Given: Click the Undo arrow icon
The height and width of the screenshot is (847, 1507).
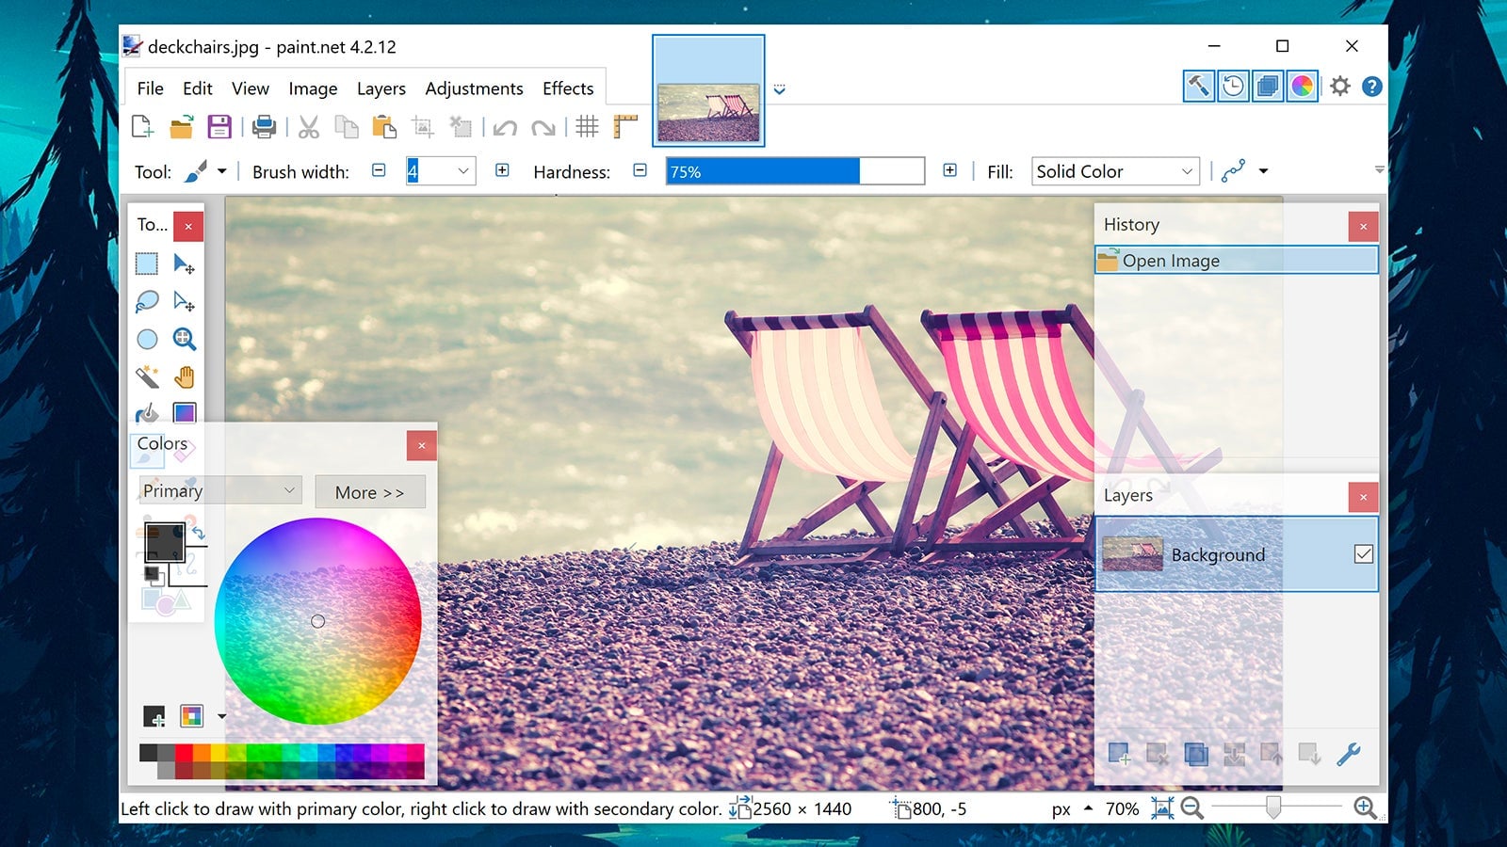Looking at the screenshot, I should coord(506,127).
